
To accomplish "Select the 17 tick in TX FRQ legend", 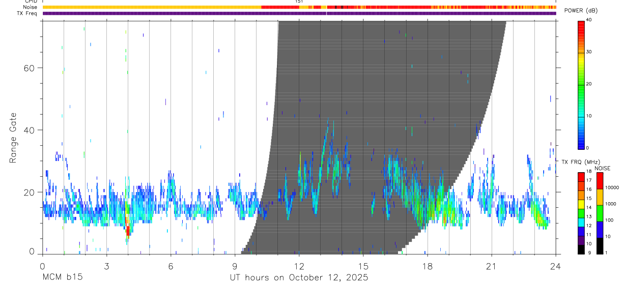I will 588,180.
